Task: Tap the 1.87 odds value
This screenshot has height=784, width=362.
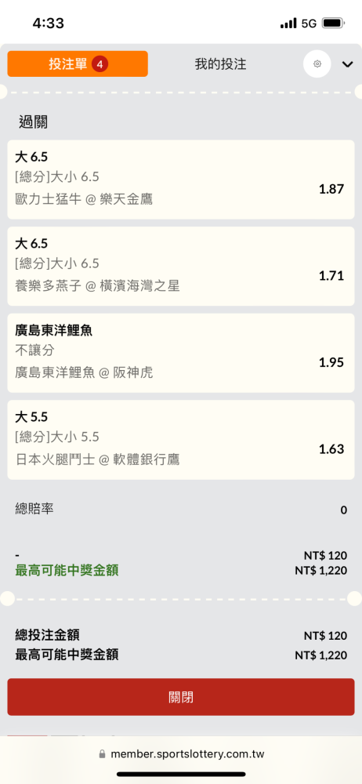Action: pyautogui.click(x=331, y=189)
